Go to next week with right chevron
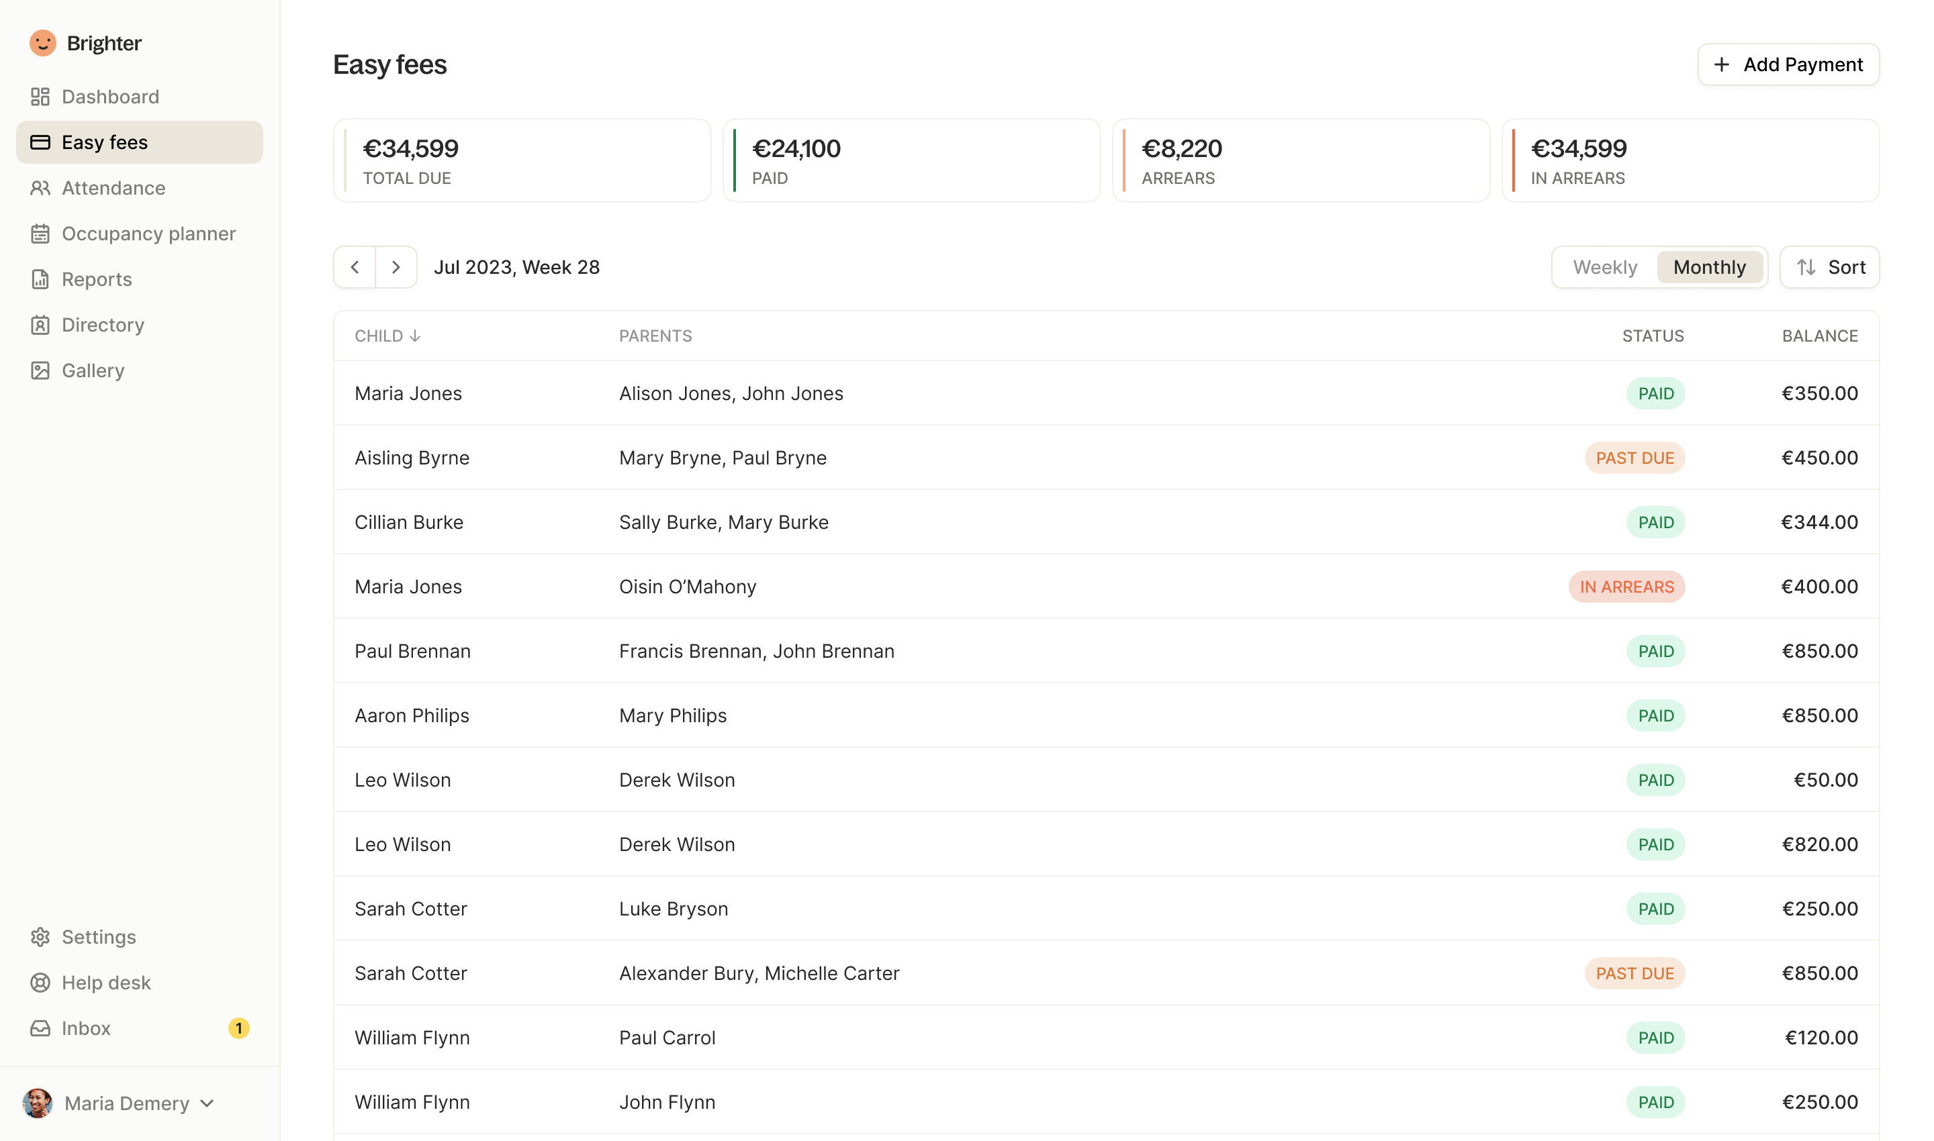 coord(396,267)
